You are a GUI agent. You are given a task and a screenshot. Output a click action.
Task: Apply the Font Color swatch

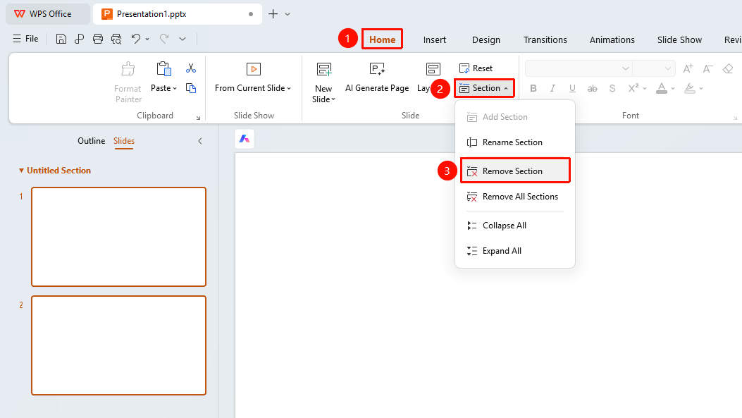pos(662,88)
